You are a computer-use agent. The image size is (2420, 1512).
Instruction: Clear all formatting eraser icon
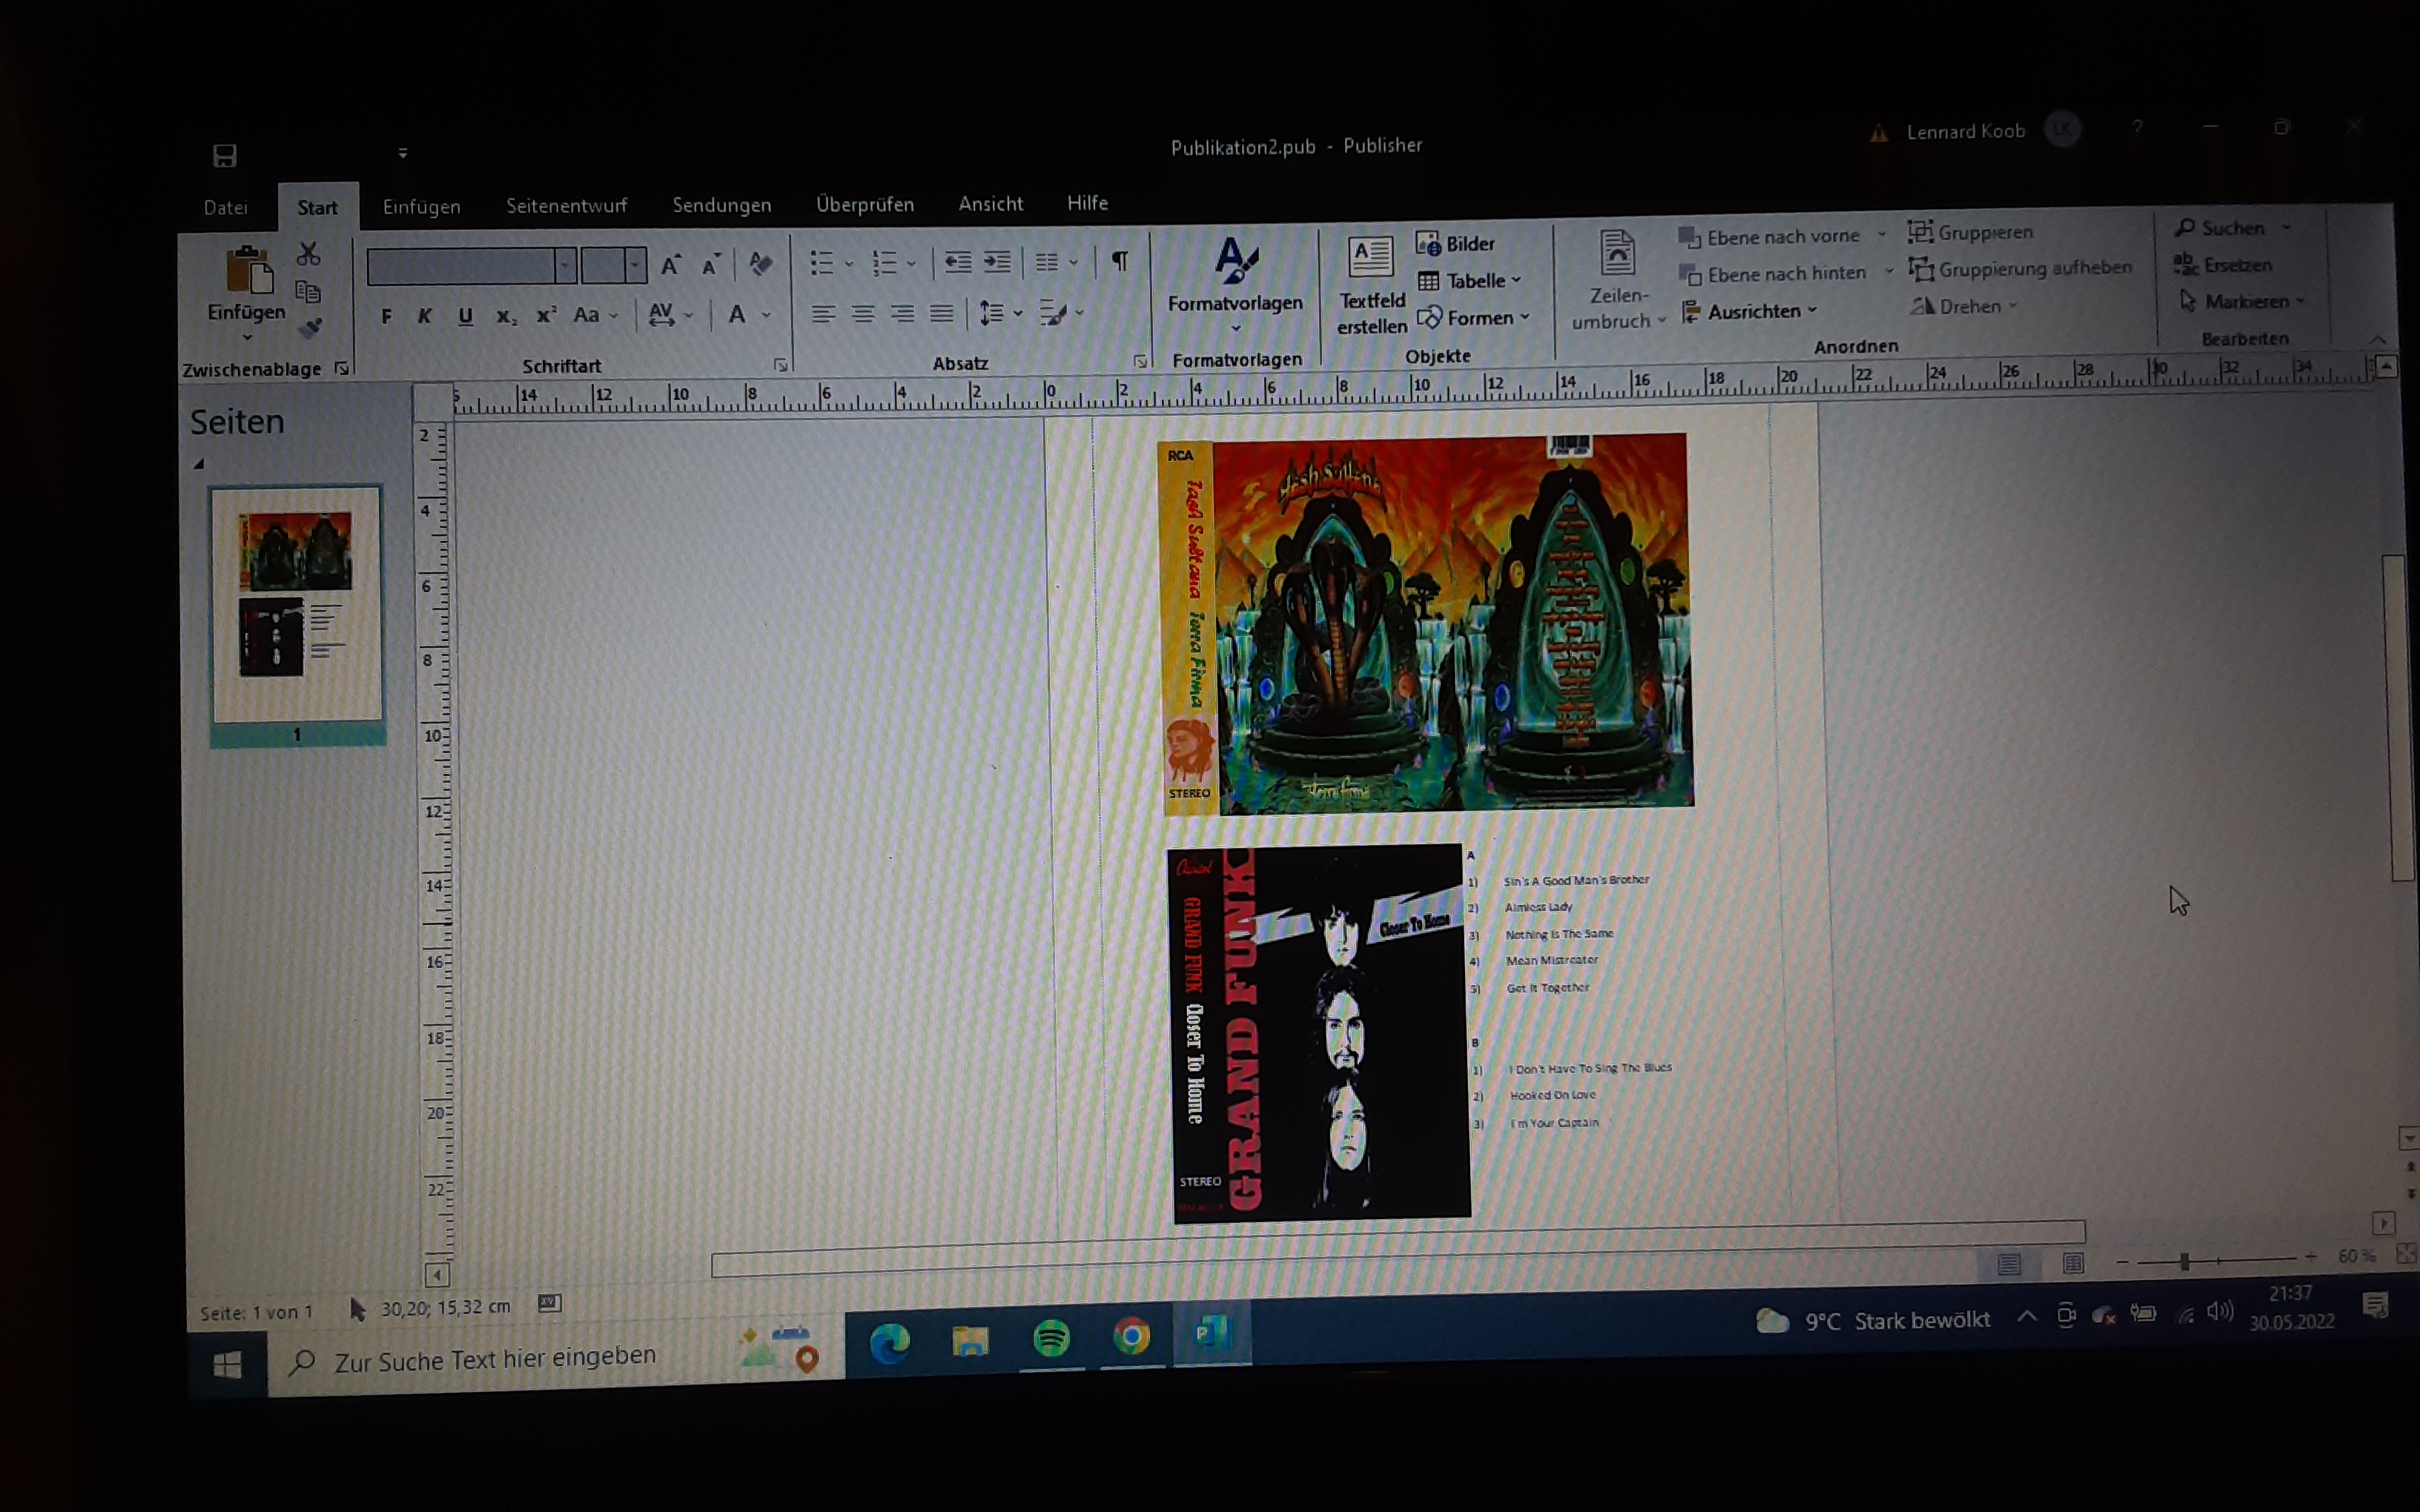pos(760,264)
